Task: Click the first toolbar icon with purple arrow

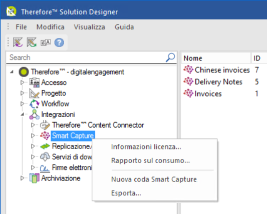Action: click(x=18, y=42)
